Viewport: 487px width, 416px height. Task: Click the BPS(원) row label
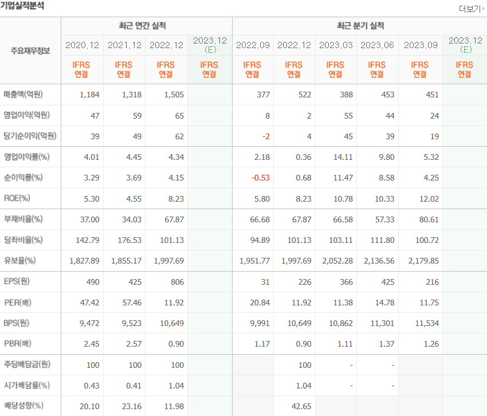click(17, 323)
